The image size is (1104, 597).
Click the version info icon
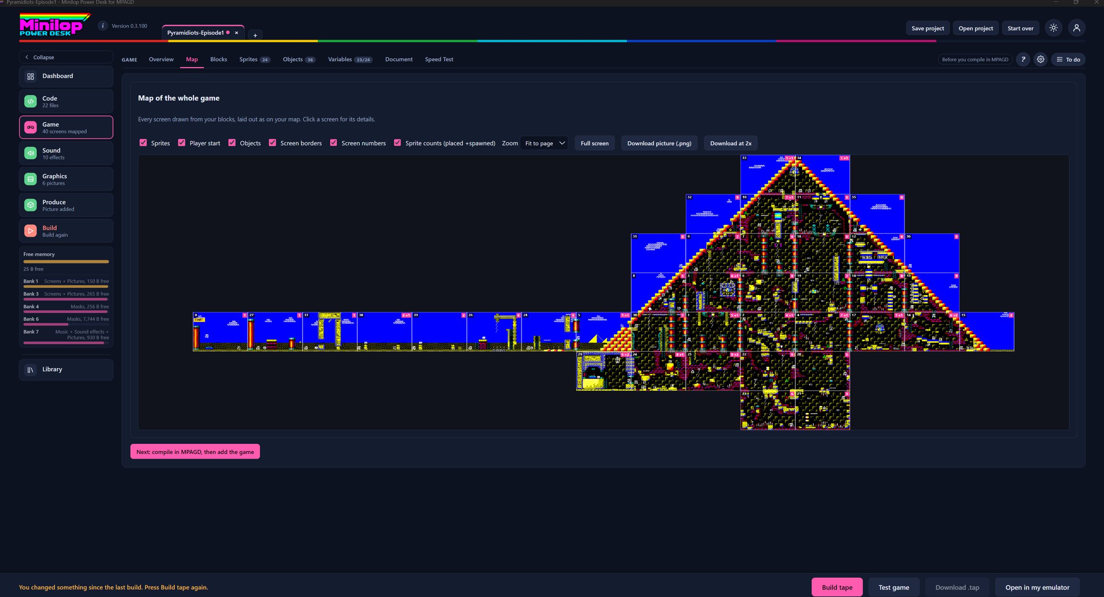tap(103, 26)
